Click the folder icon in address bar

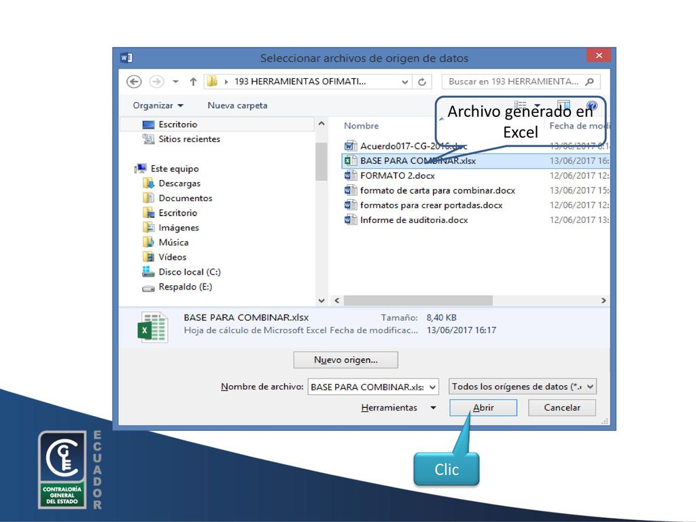tap(212, 82)
